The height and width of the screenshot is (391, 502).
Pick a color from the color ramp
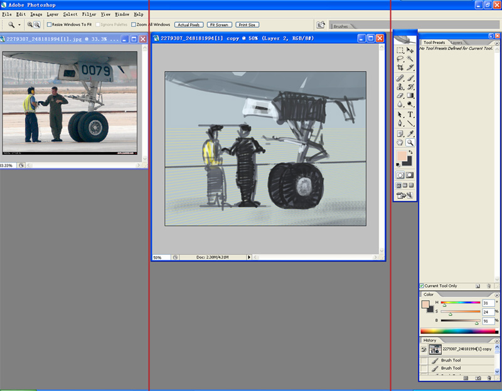[x=459, y=331]
